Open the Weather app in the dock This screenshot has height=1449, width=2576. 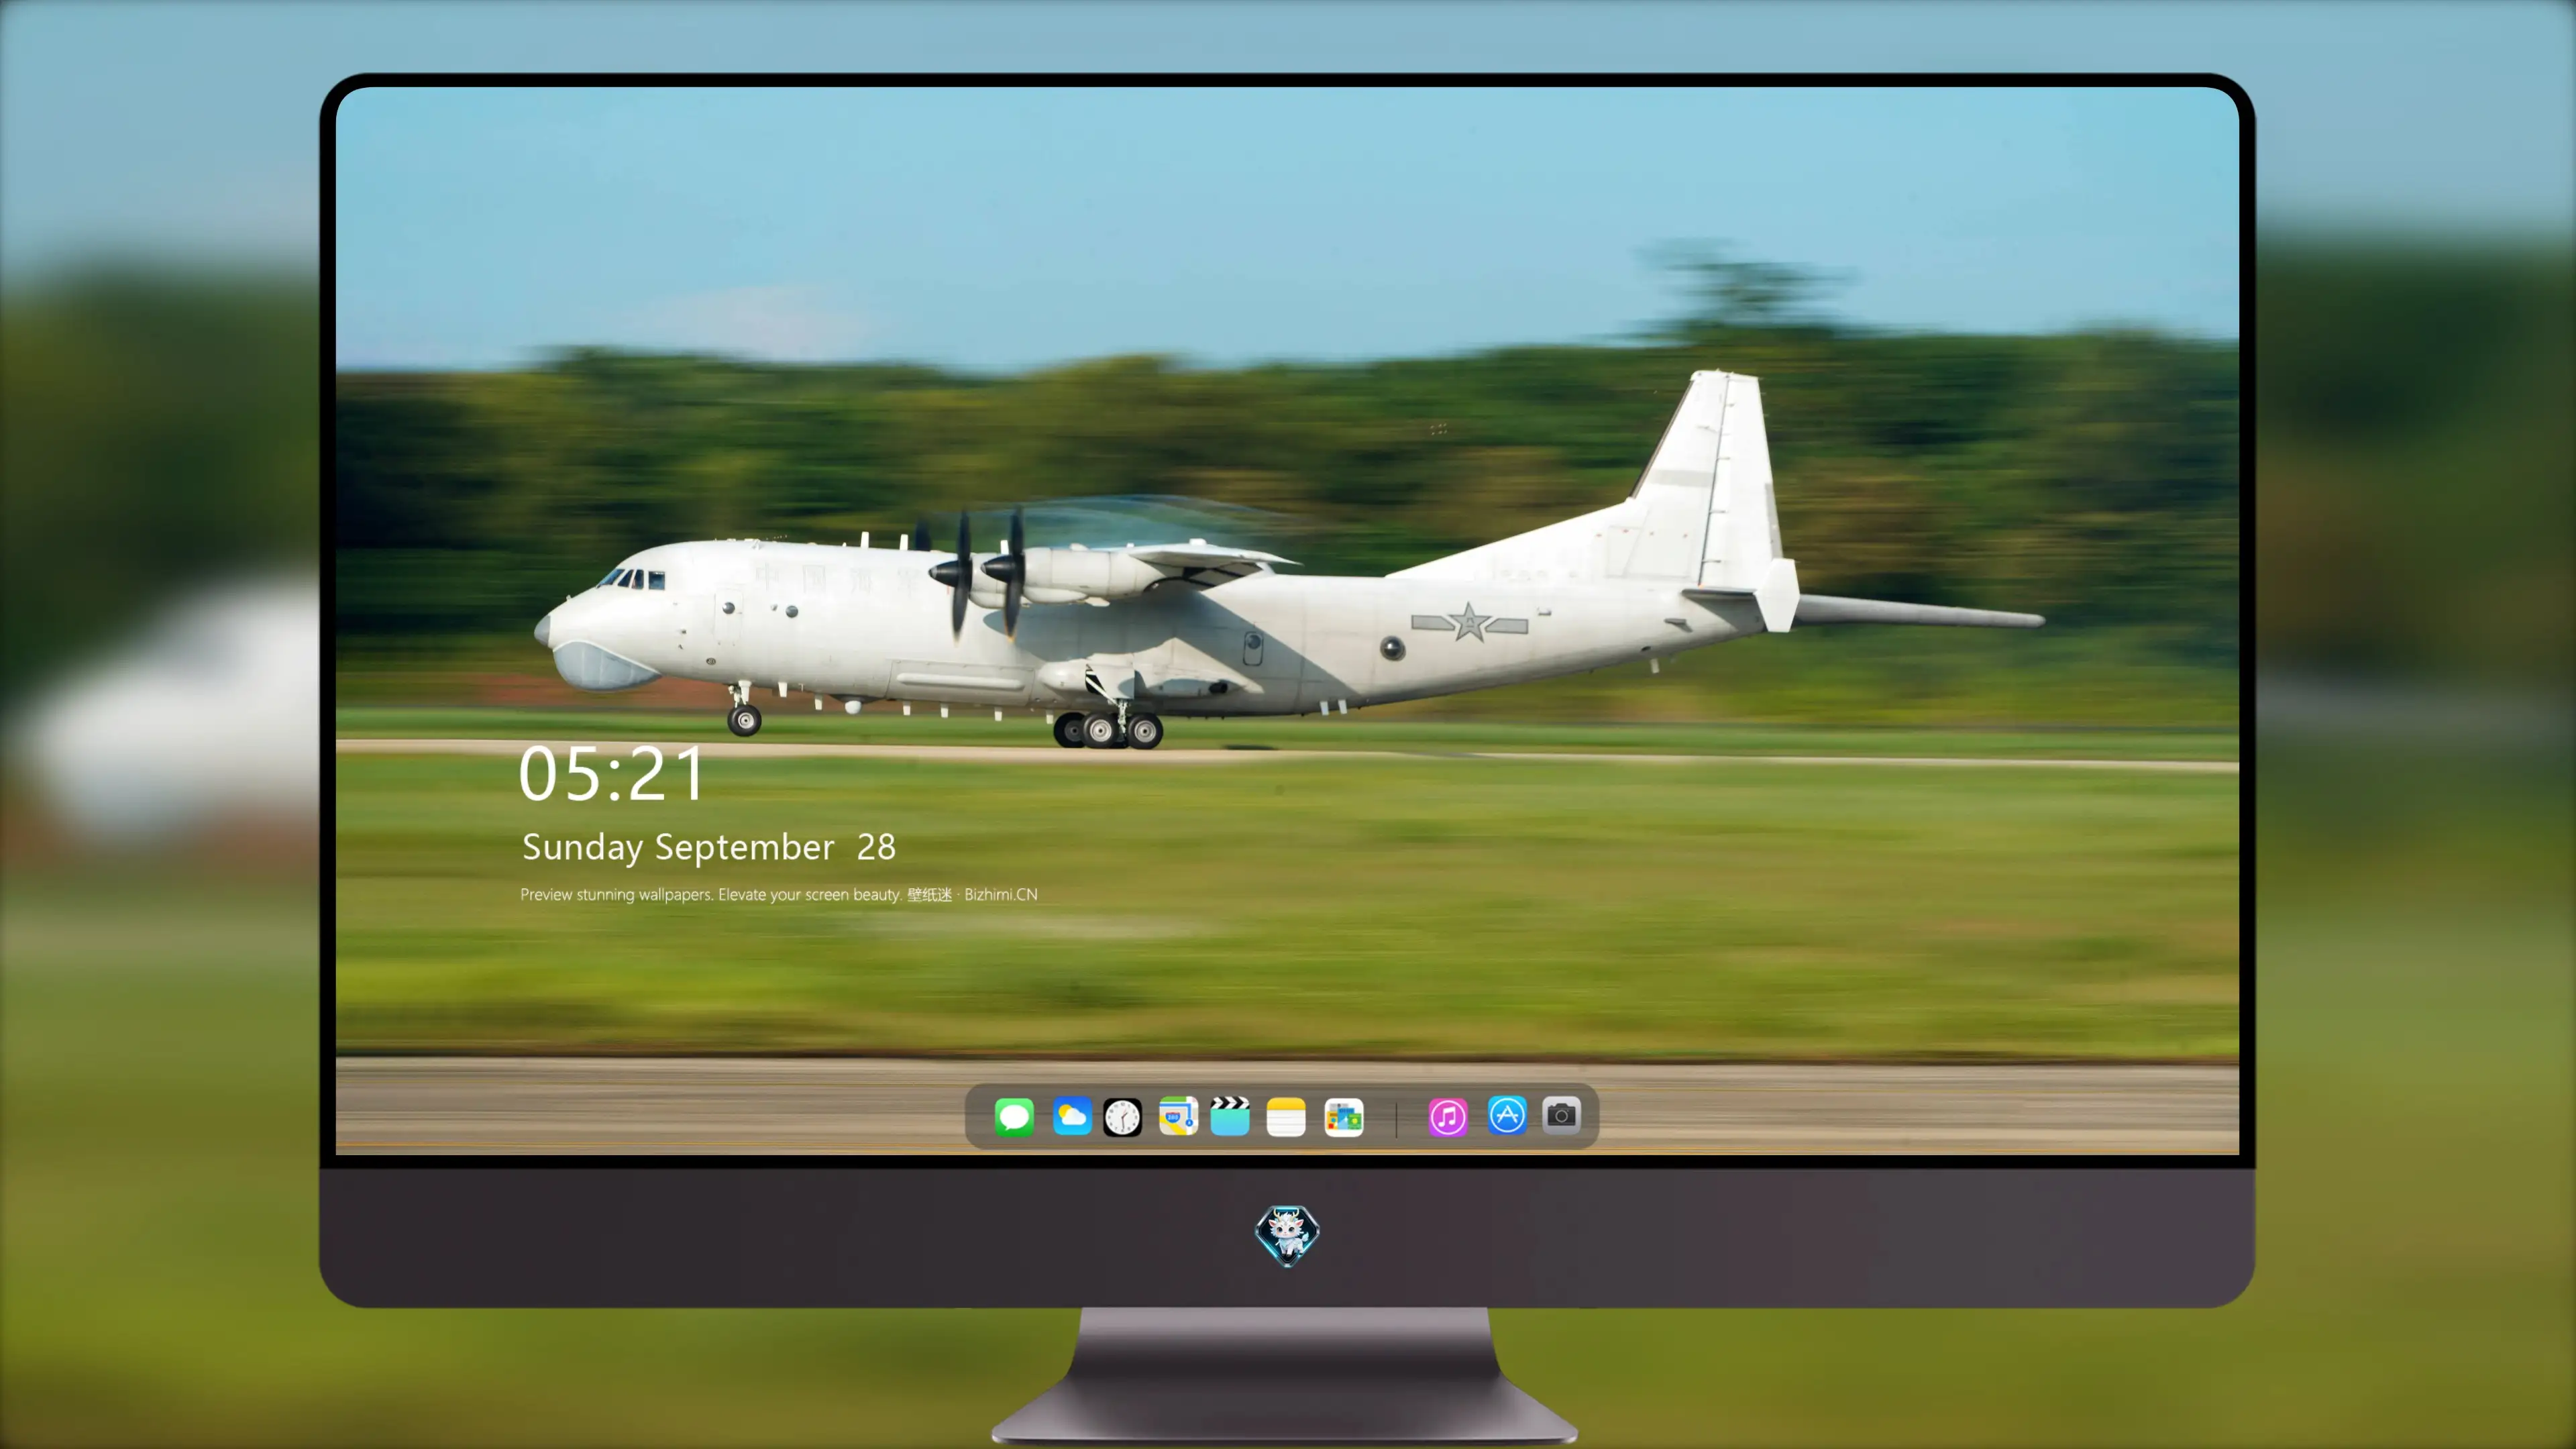tap(1072, 1116)
